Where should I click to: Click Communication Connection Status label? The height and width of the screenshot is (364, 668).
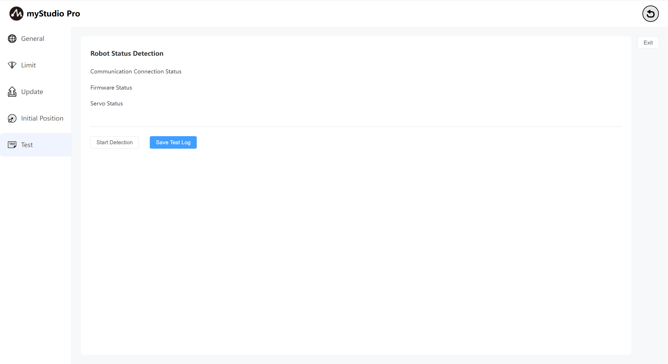click(136, 71)
